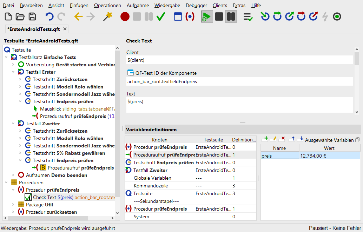Viewport: 363px width, 232px height.
Task: Collapse the Testfall Erster tree node
Action: (x=13, y=72)
